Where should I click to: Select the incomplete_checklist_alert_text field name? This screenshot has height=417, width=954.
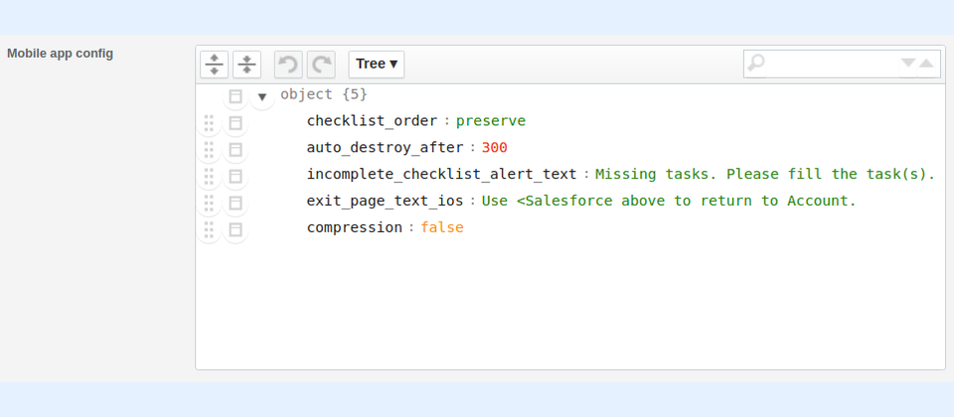441,175
